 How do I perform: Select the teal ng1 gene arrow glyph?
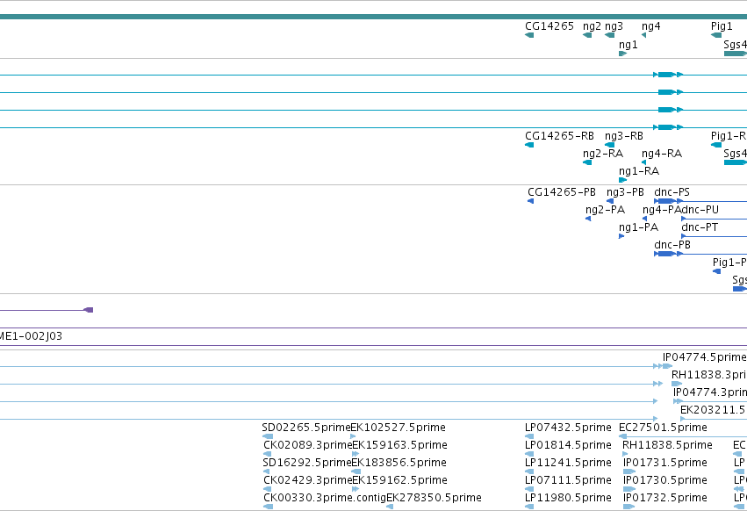[622, 54]
